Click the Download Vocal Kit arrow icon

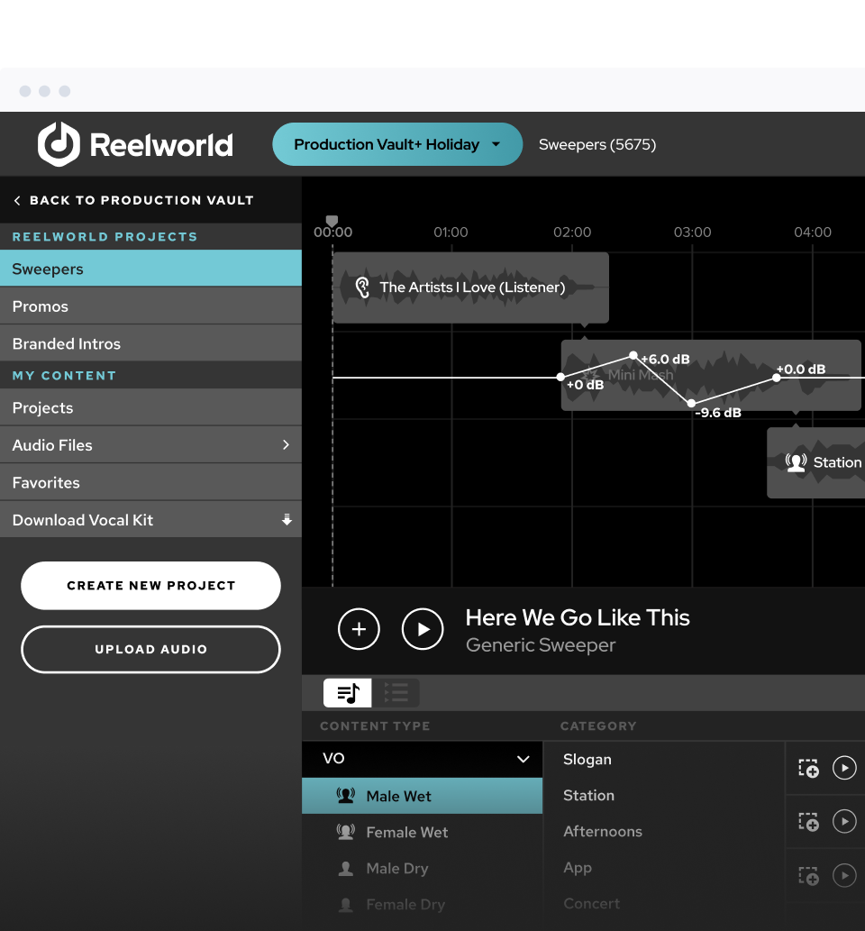pyautogui.click(x=287, y=520)
